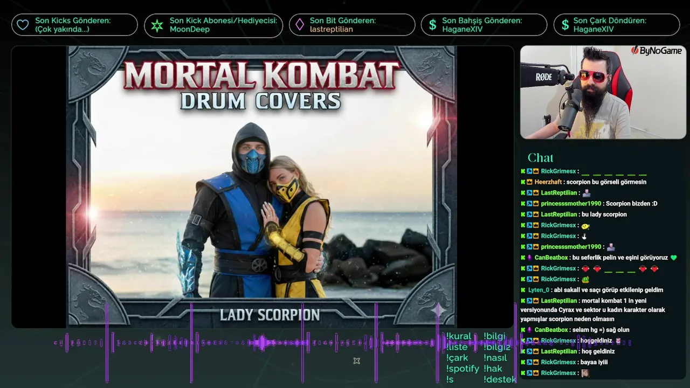
Task: Click the blue badge beside RickGrimesx bayaa iyiii
Action: coord(529,362)
